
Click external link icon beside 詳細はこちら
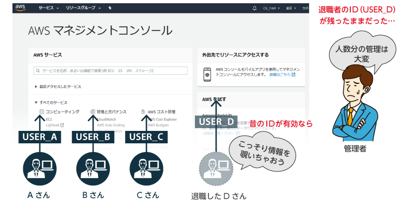(293, 75)
